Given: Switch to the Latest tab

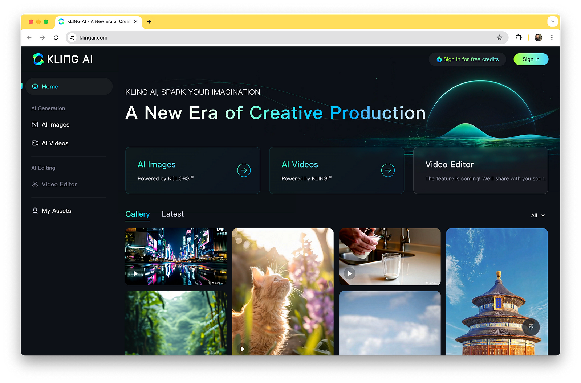Looking at the screenshot, I should click(x=173, y=214).
